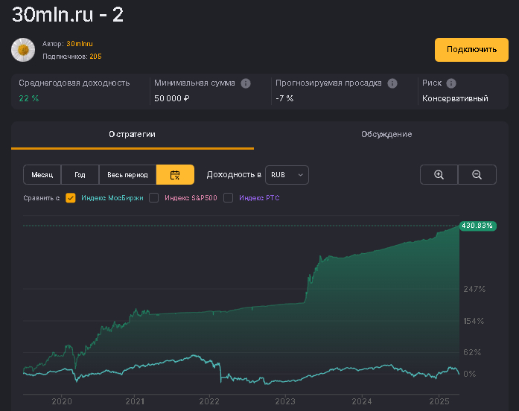The height and width of the screenshot is (411, 519).
Task: Open the Обсуждение tab
Action: coord(386,134)
